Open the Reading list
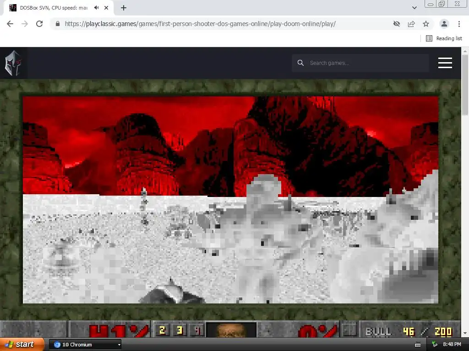This screenshot has height=351, width=469. pyautogui.click(x=444, y=38)
